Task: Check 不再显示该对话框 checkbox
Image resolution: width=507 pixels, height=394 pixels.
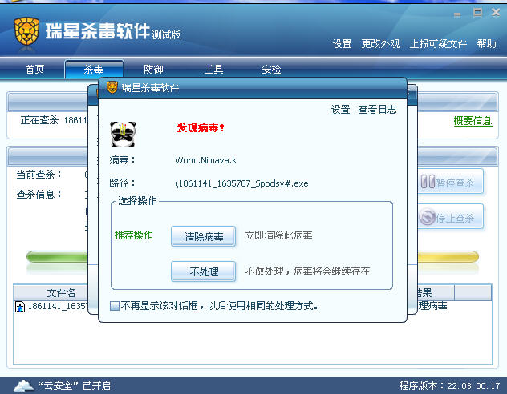Action: 115,306
